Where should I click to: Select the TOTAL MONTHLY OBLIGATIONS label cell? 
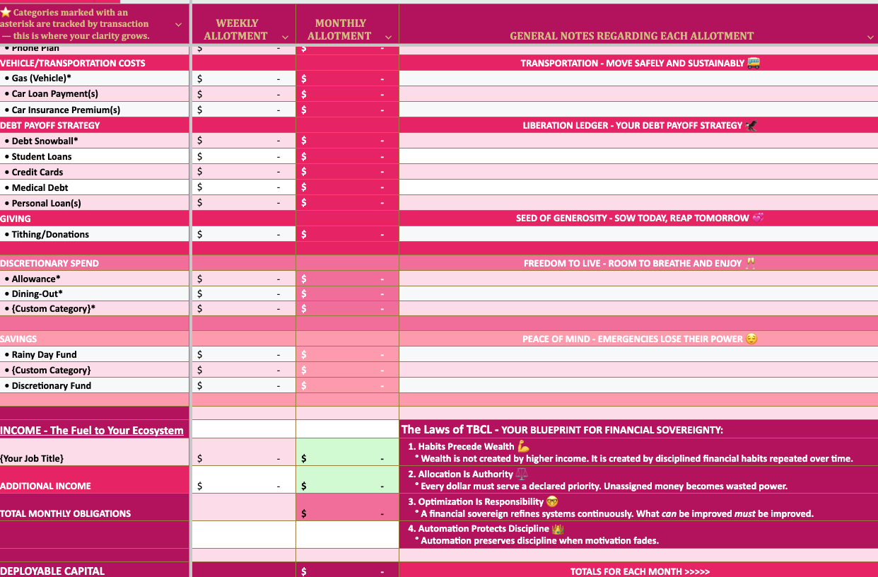95,508
